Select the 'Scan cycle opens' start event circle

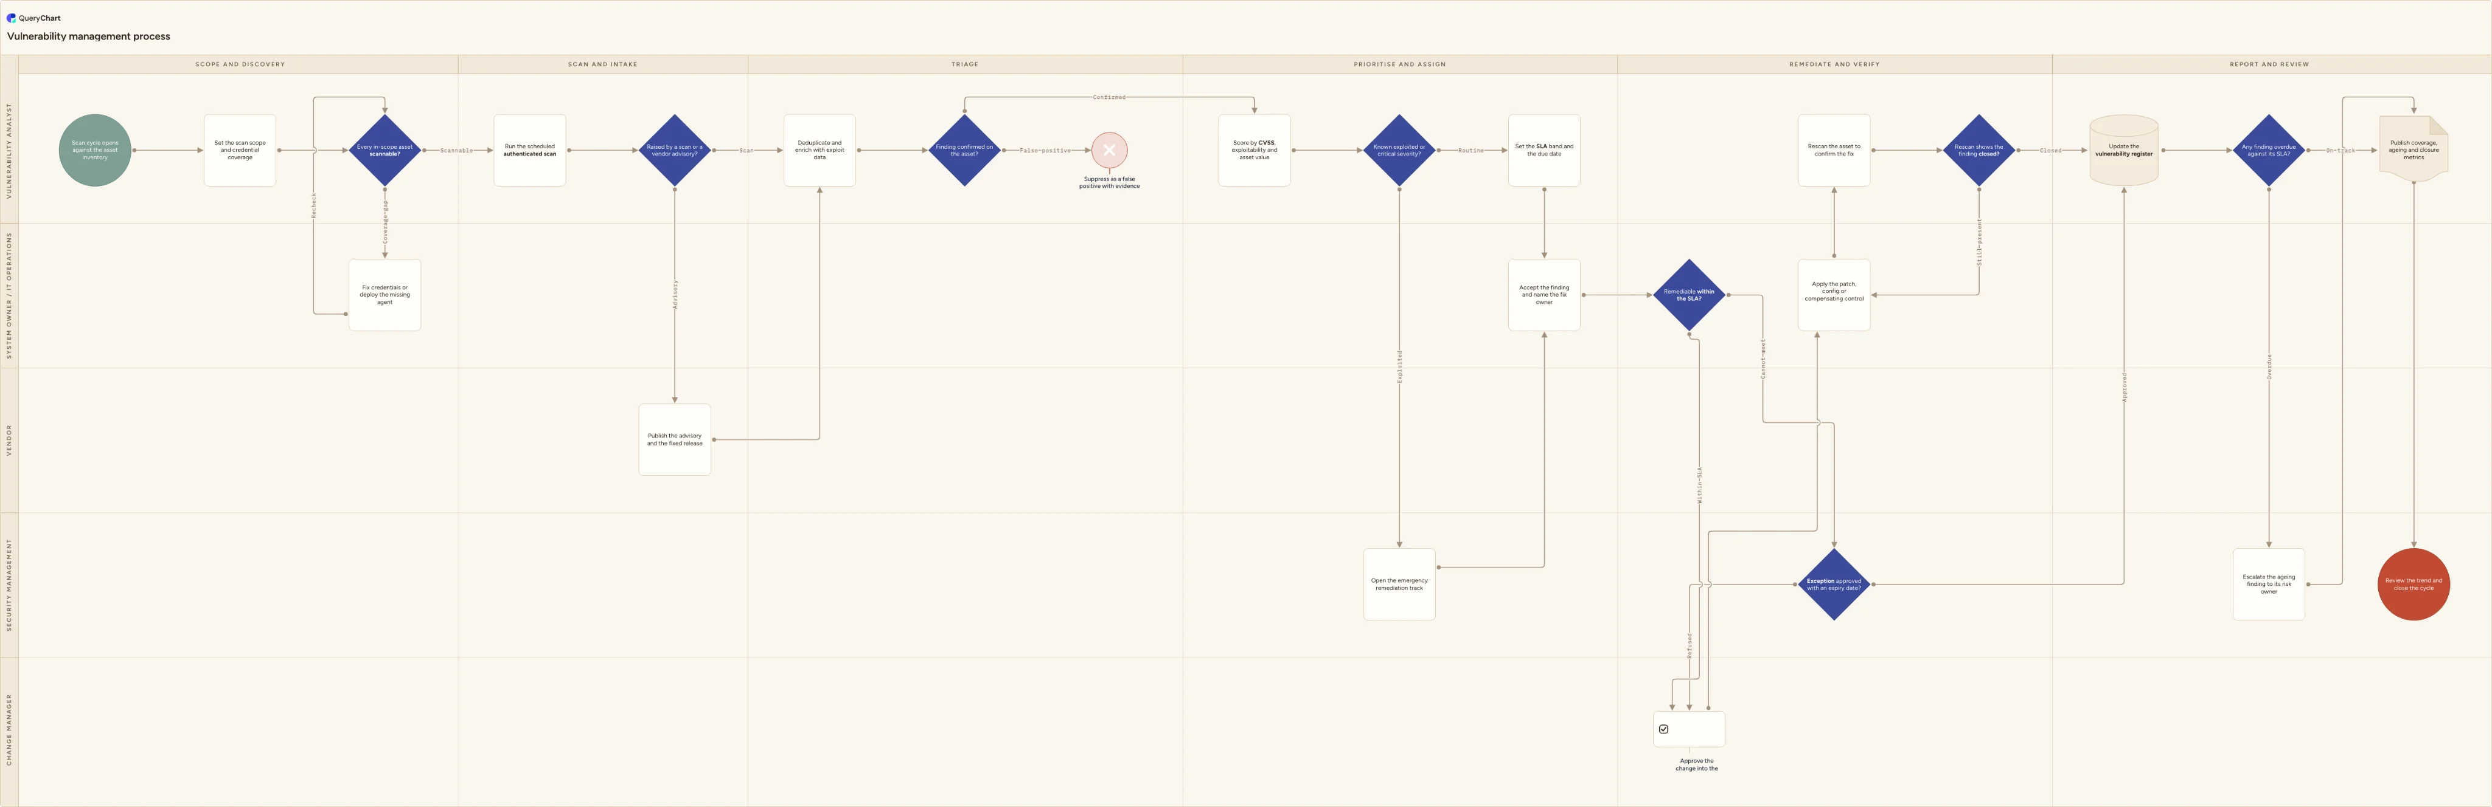tap(95, 150)
